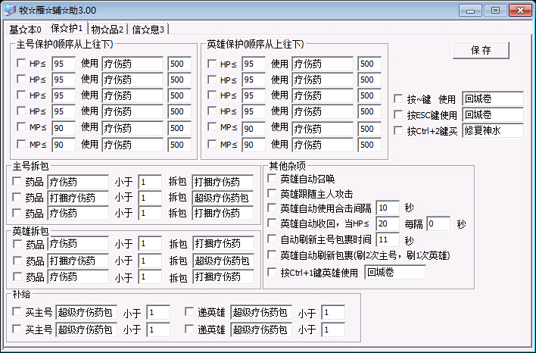
Task: Click 打捆疗伤药 药品 field in 主号拆包
Action: point(78,198)
